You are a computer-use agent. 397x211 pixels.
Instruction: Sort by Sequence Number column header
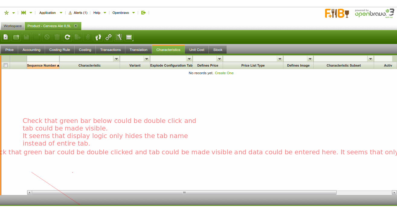point(43,65)
